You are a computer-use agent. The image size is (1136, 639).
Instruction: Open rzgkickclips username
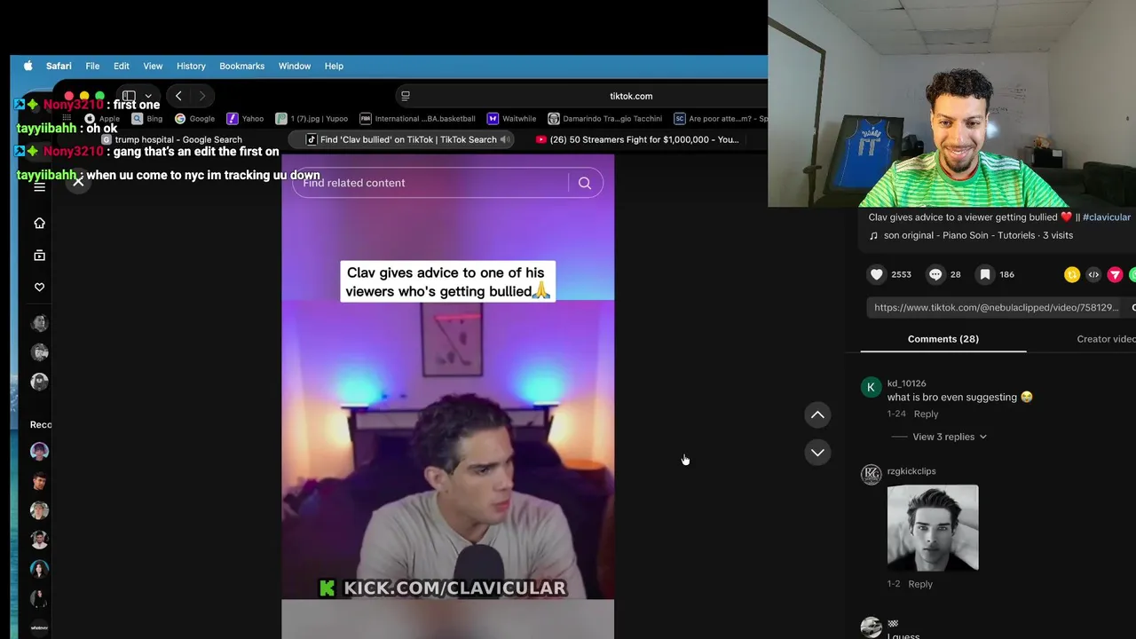tap(911, 471)
